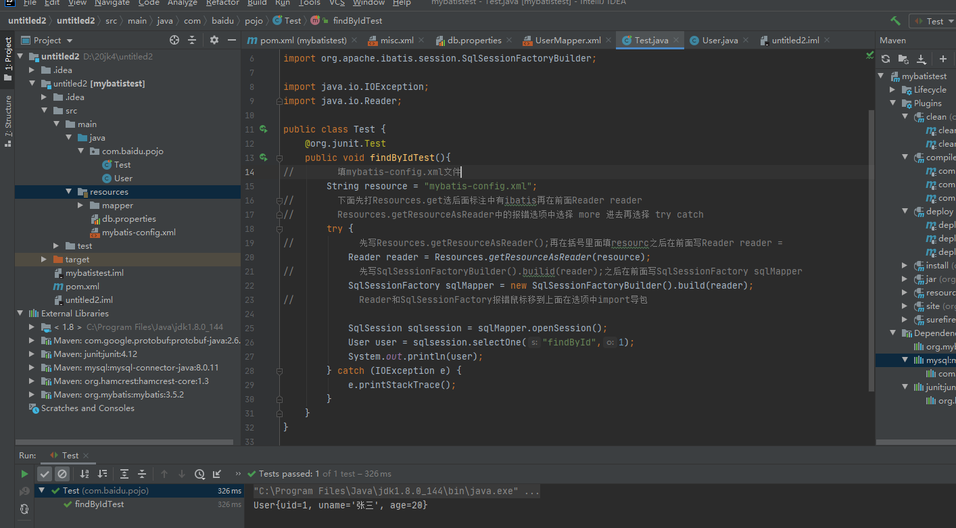Click the Add Maven Projects plus icon
Image resolution: width=956 pixels, height=528 pixels.
tap(943, 59)
